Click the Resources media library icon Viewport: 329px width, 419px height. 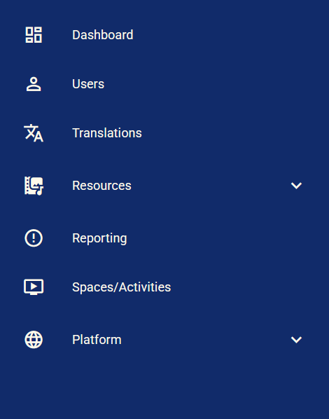[34, 186]
